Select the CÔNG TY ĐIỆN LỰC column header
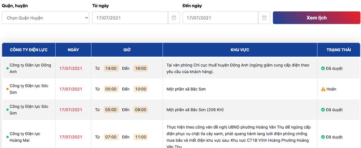This screenshot has height=148, width=361. pyautogui.click(x=29, y=50)
